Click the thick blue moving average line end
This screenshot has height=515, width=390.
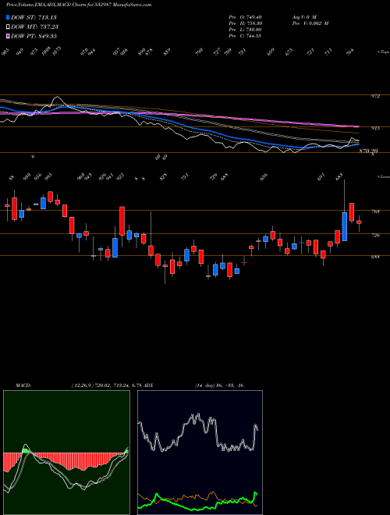pos(357,144)
